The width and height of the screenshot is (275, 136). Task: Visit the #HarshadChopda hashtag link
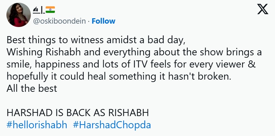click(112, 125)
